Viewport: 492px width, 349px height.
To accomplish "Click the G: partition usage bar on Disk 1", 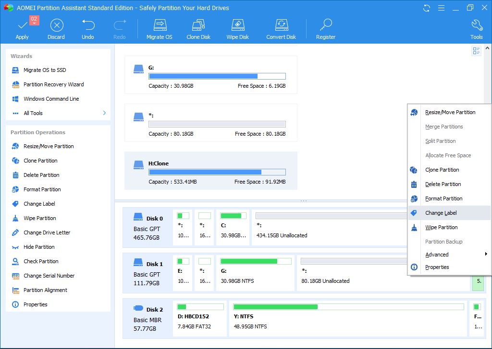I will pos(256,261).
